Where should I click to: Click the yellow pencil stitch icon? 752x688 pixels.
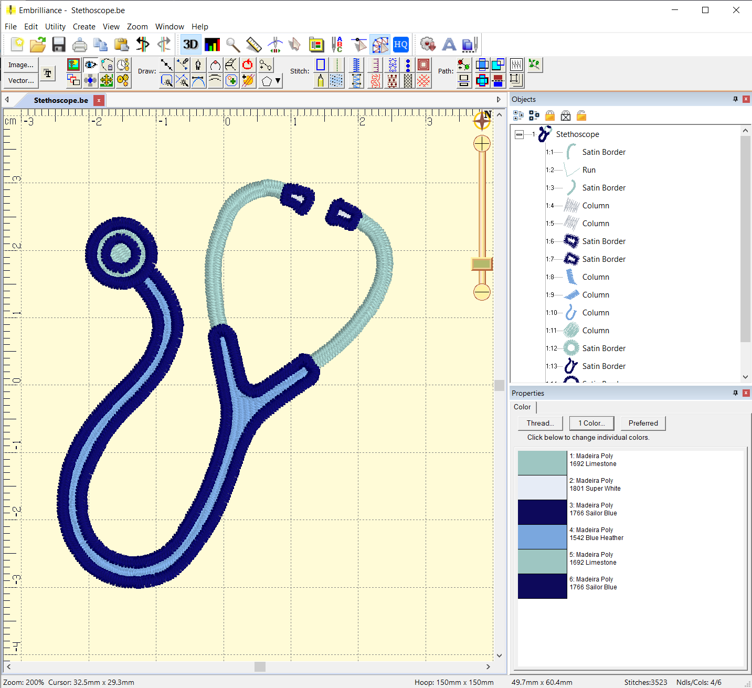320,81
